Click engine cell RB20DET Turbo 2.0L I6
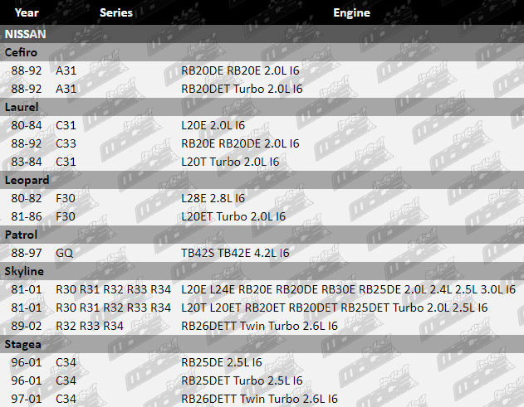Screen dimensions: 524x407 [x=242, y=89]
